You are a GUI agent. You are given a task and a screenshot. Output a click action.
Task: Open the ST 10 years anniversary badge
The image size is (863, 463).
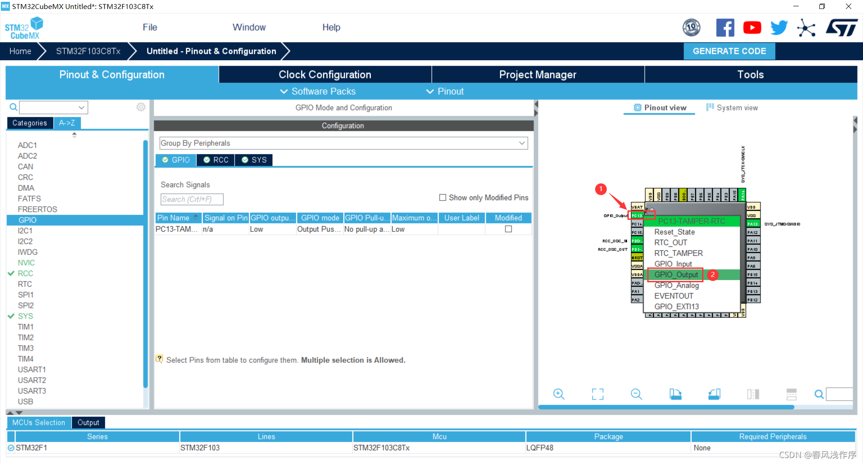[x=691, y=28]
